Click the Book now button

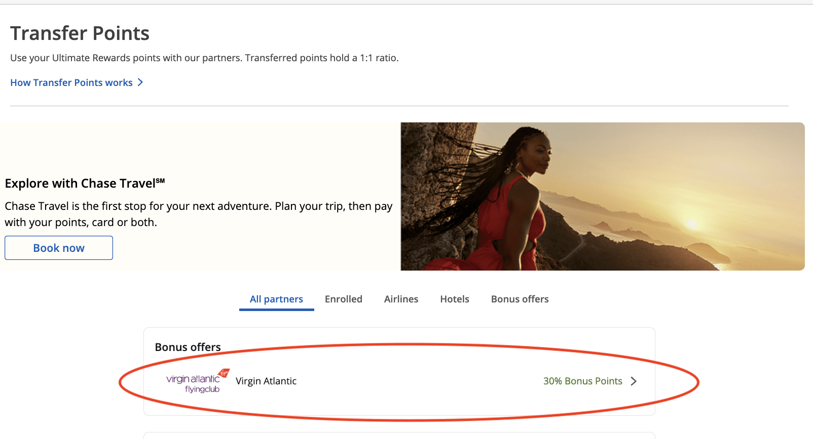(x=59, y=248)
